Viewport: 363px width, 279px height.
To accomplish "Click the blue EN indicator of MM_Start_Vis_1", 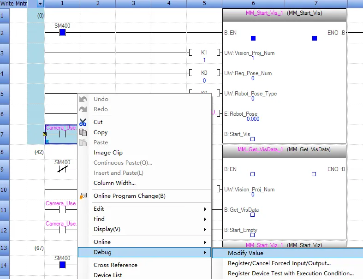I will [x=253, y=38].
